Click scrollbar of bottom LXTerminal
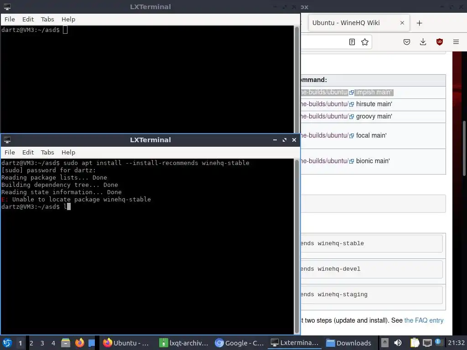Screen dimensions: 467x350 click(x=296, y=247)
